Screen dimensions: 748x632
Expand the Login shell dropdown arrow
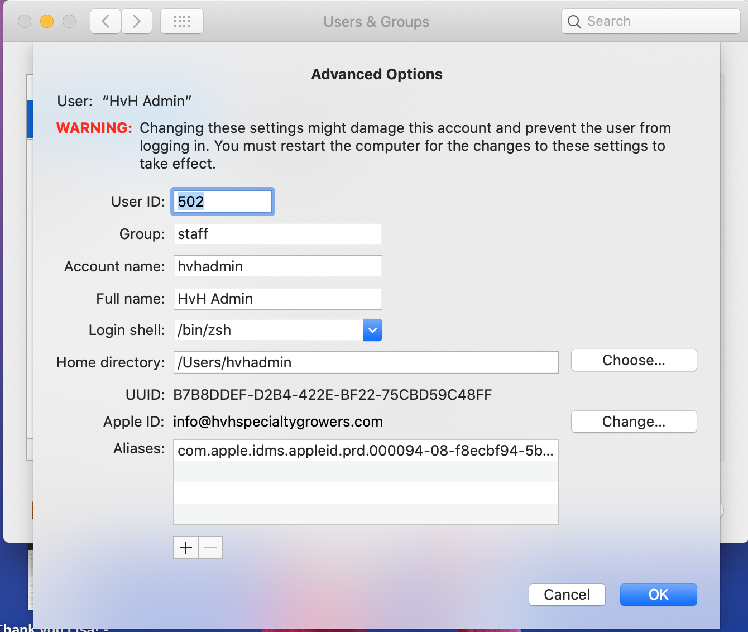[372, 330]
